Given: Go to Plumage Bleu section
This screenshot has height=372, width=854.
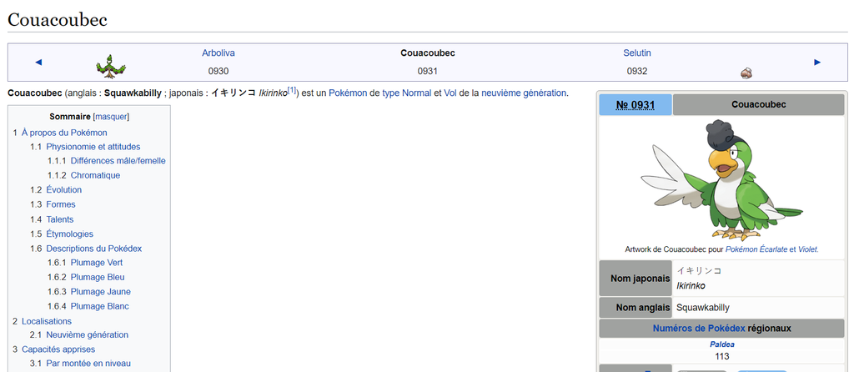Looking at the screenshot, I should (98, 277).
